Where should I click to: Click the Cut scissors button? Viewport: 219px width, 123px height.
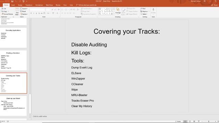(x=4, y=9)
